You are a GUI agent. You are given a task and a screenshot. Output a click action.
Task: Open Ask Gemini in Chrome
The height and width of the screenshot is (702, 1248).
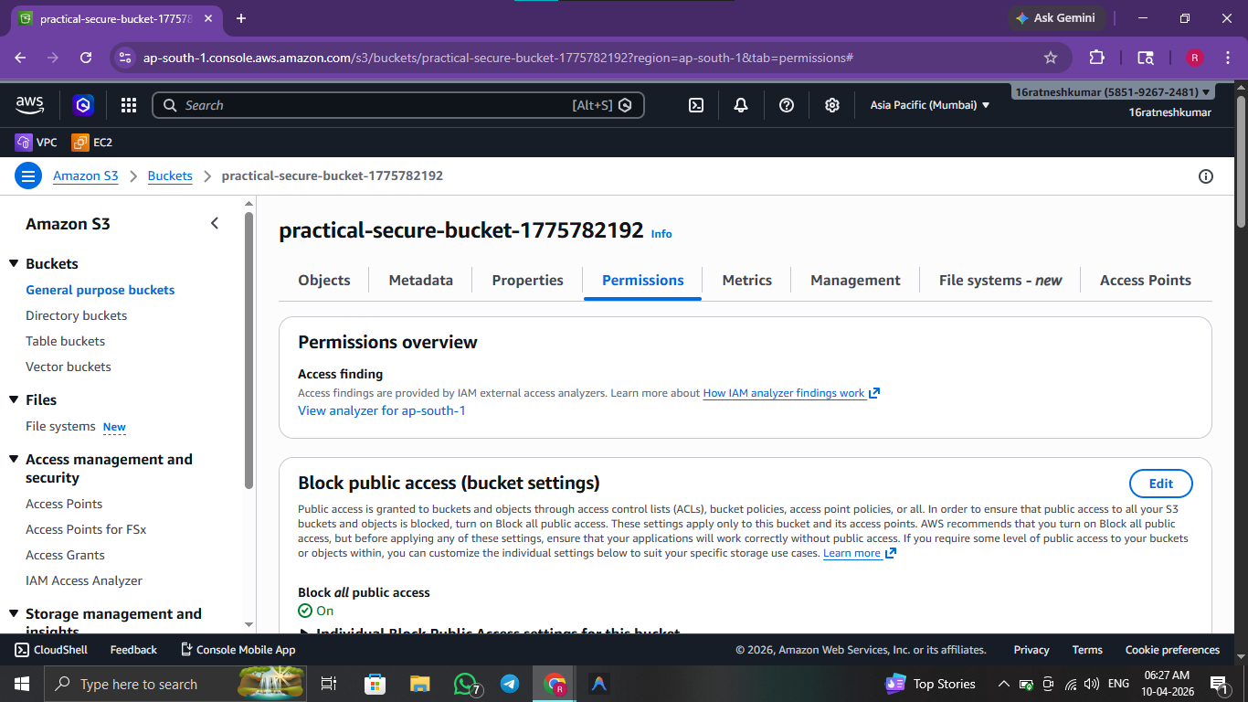(x=1057, y=18)
